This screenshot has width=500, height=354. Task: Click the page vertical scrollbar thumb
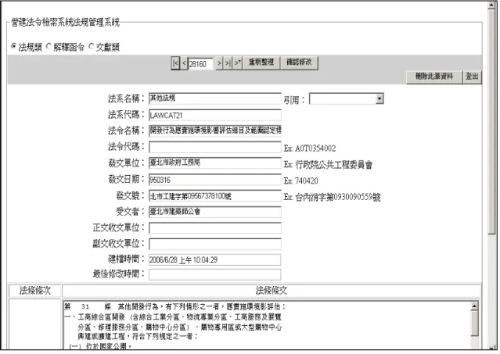[x=491, y=122]
